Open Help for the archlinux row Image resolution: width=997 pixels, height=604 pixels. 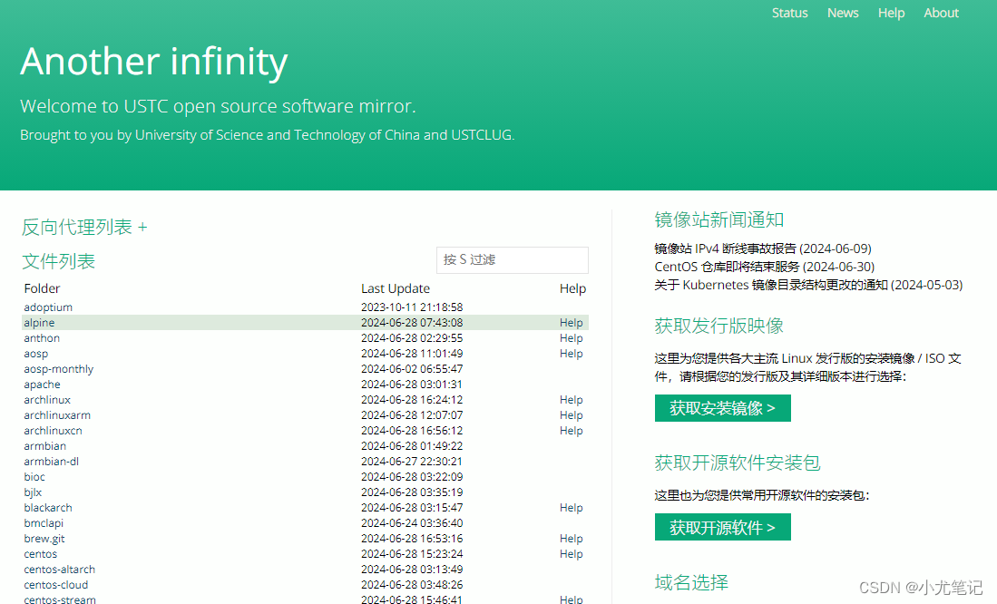coord(571,400)
